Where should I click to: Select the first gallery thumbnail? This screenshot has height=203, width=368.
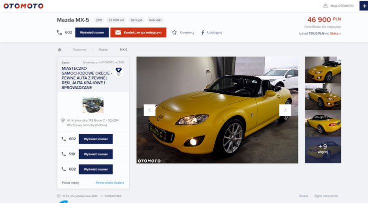coord(323,70)
